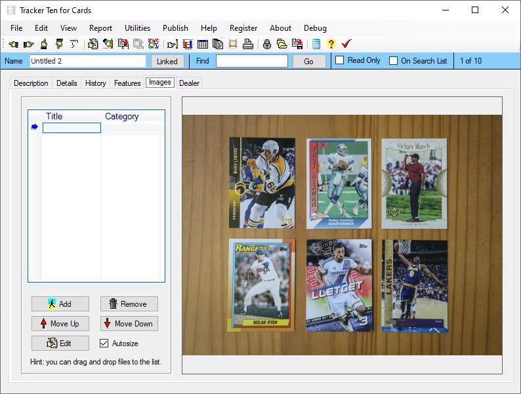
Task: Open the Report menu
Action: [100, 28]
